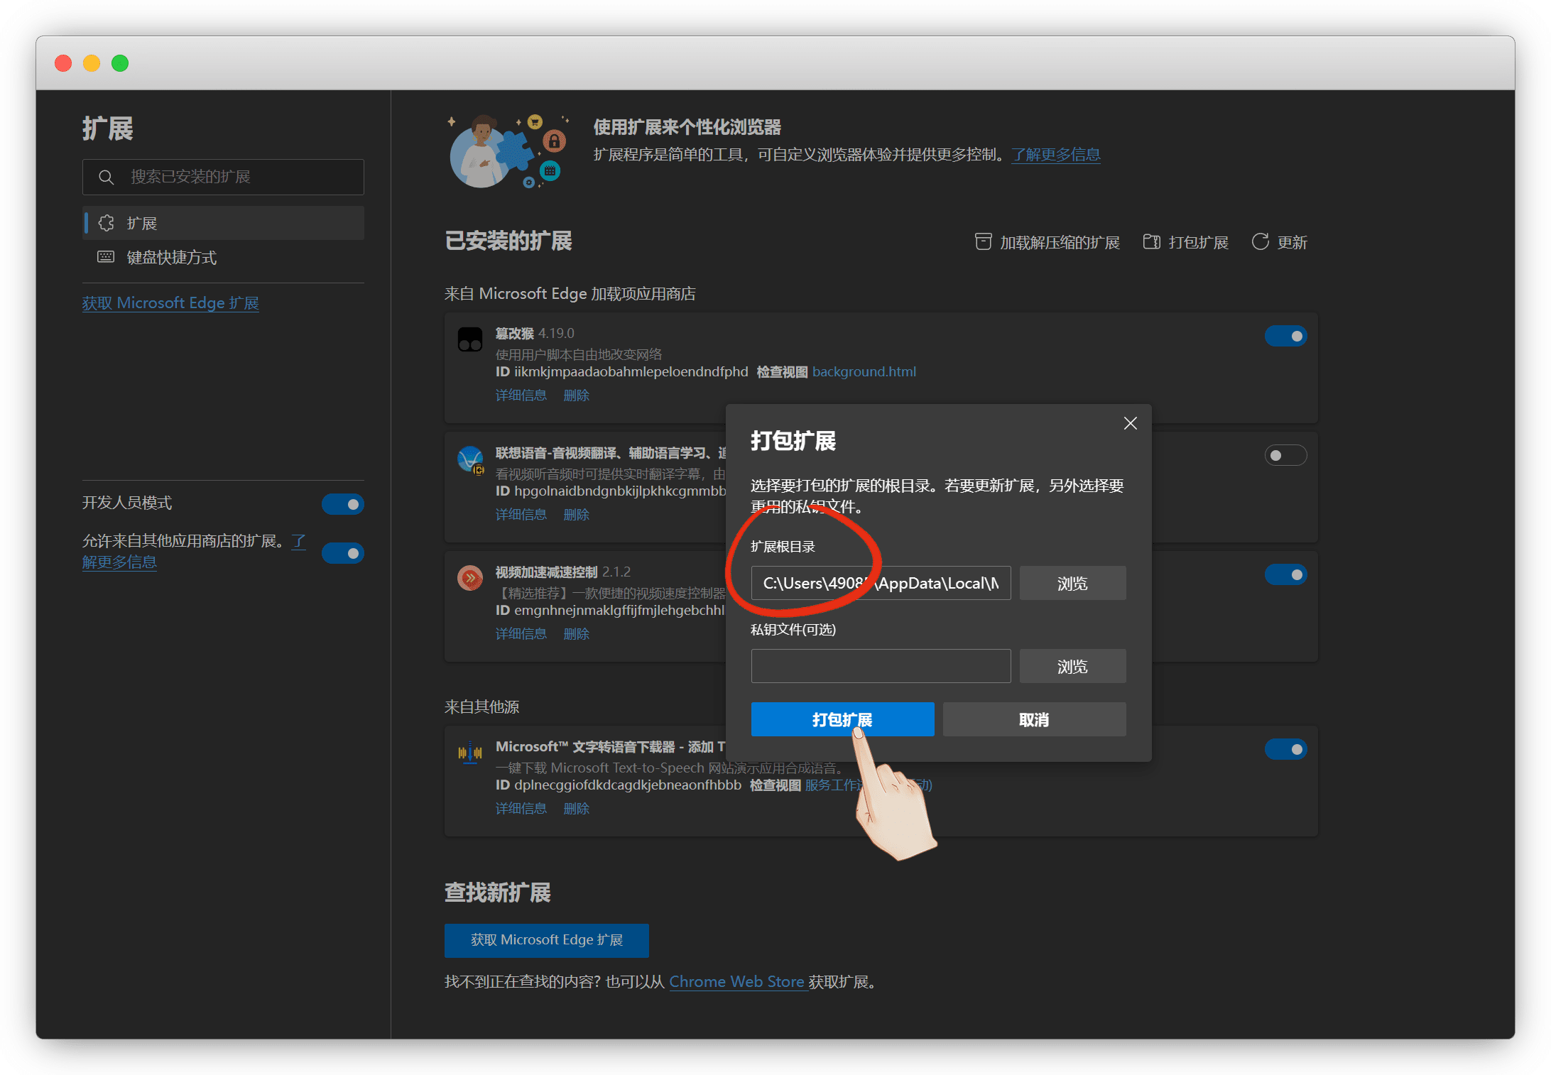The image size is (1551, 1075).
Task: Open background.html inspect view link
Action: [864, 371]
